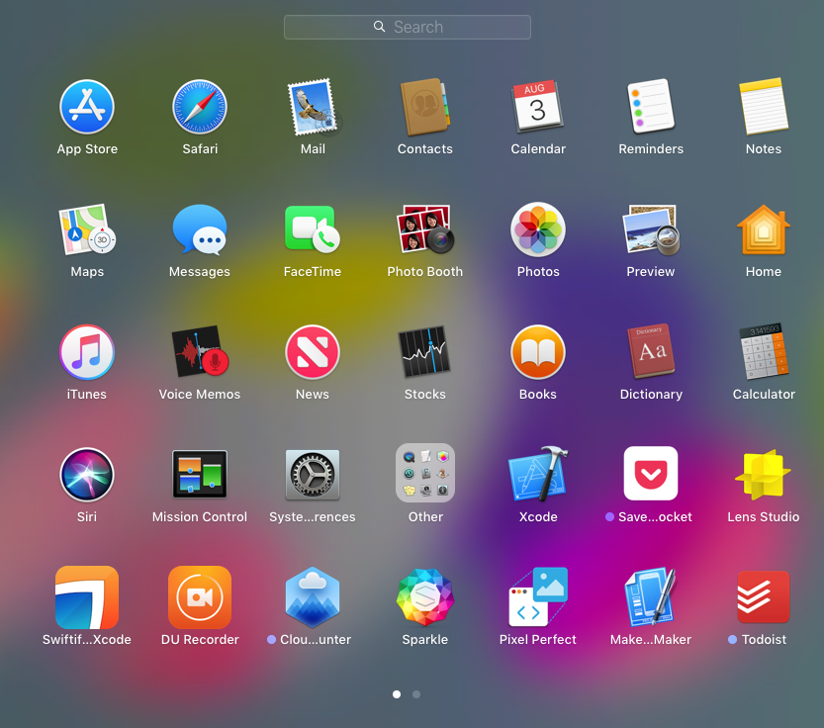Launch iTunes
This screenshot has width=824, height=728.
pyautogui.click(x=87, y=352)
